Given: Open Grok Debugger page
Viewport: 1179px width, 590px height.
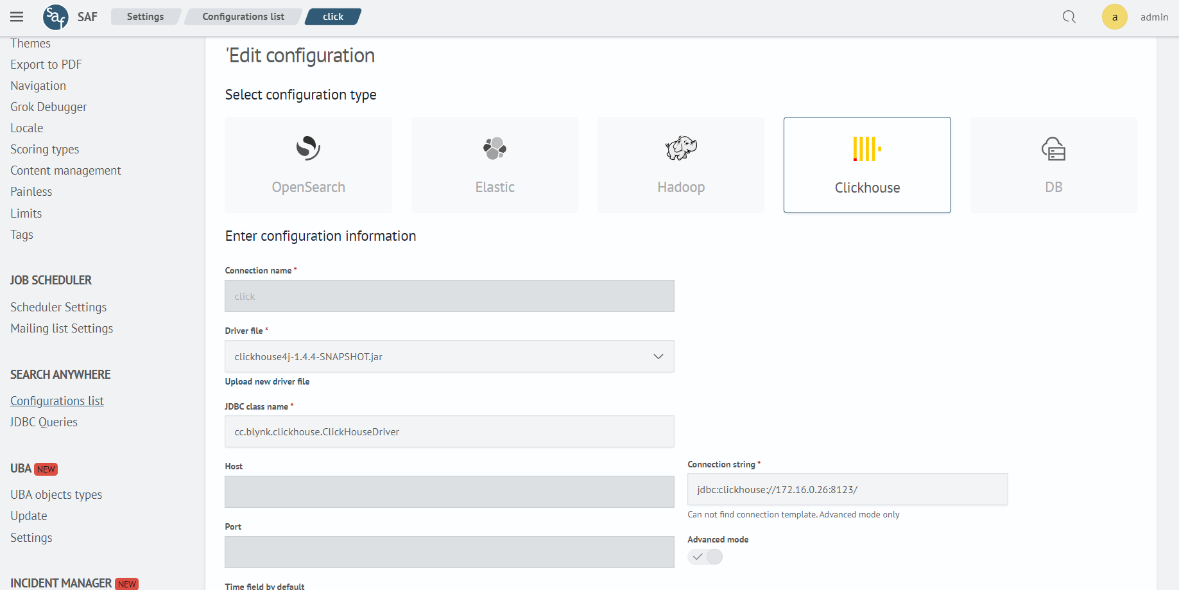Looking at the screenshot, I should pyautogui.click(x=48, y=107).
